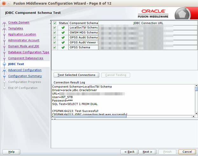Go to the Create Domain step

pos(19,22)
